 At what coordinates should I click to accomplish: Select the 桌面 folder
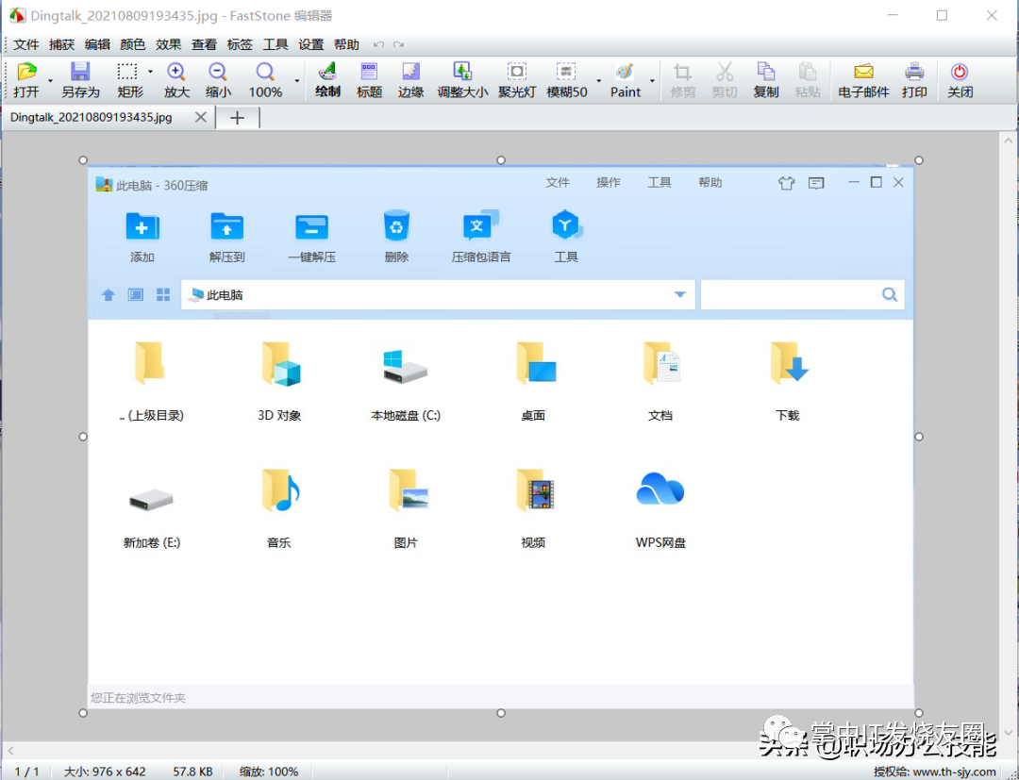pyautogui.click(x=533, y=381)
